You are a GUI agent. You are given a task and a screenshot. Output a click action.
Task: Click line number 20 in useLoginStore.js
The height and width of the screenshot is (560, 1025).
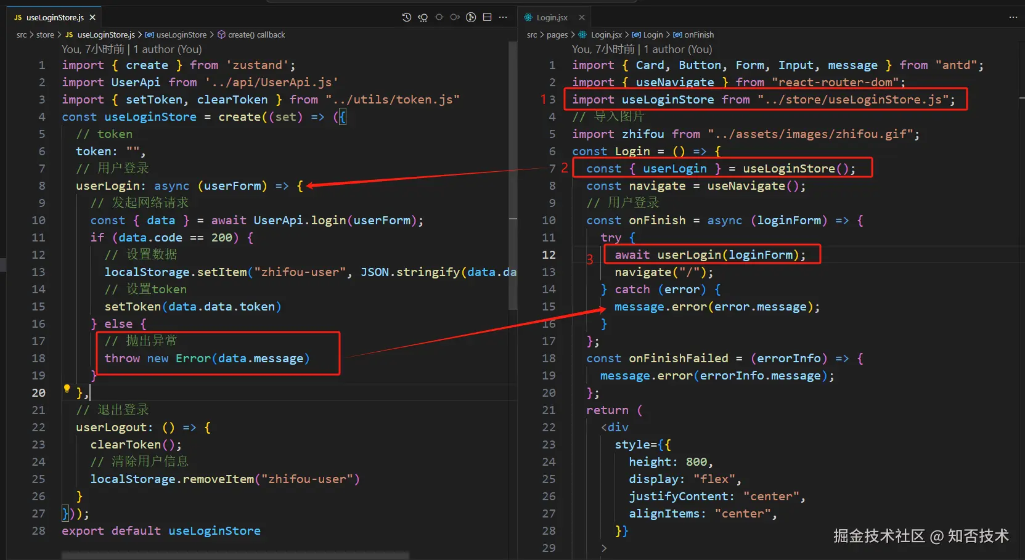38,392
